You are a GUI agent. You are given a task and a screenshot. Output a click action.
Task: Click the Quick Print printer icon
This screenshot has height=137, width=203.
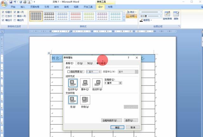[x=25, y=2]
